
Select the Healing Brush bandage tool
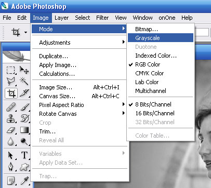pos(11,106)
